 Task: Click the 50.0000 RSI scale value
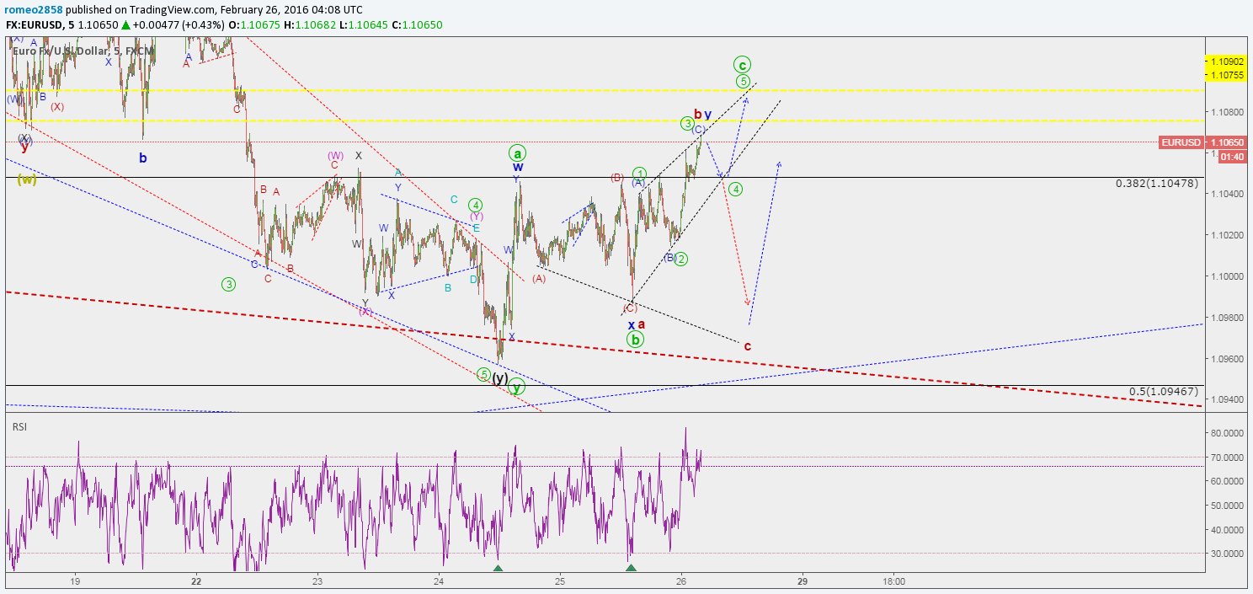click(1228, 506)
